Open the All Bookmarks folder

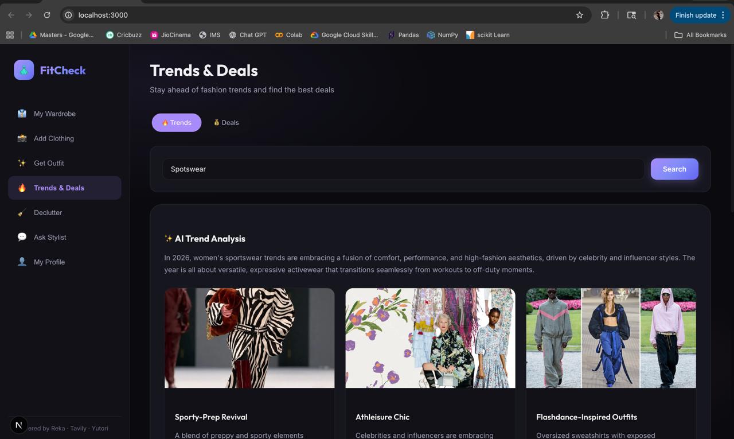click(x=700, y=35)
